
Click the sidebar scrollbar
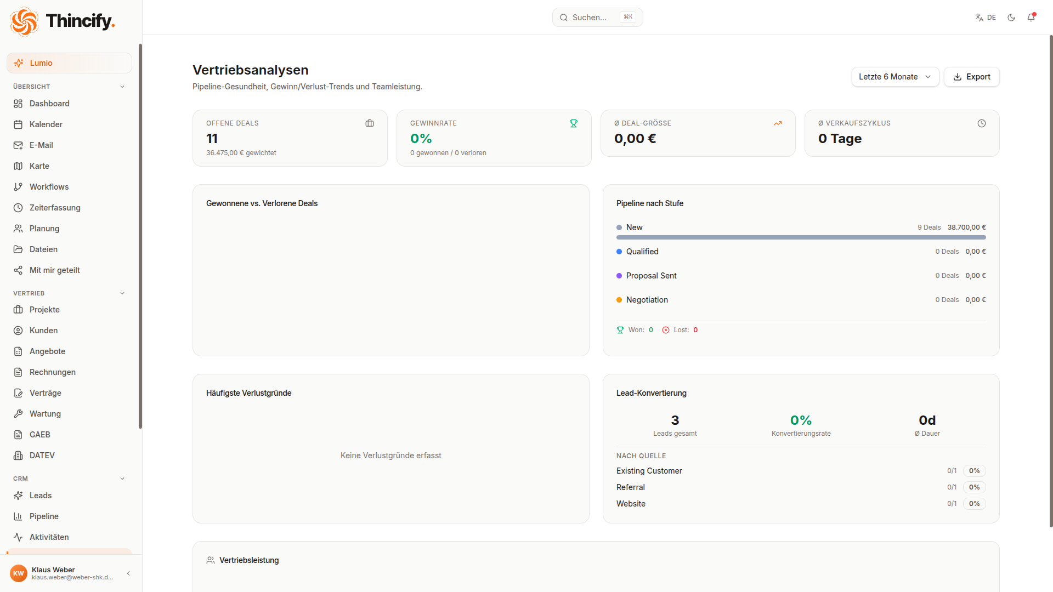140,236
